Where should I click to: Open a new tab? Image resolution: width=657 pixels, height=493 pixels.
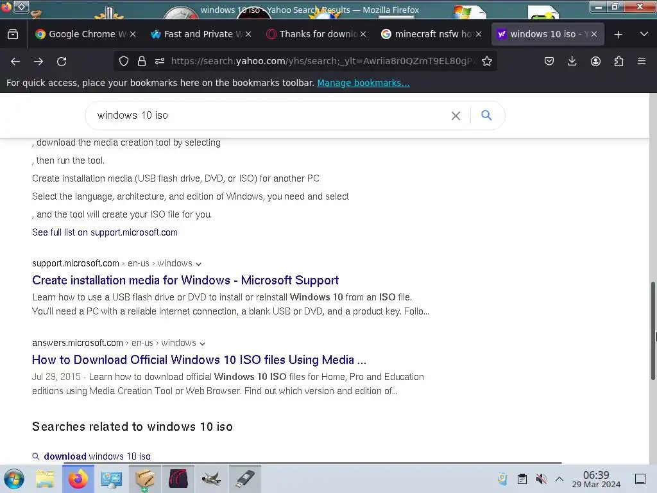coord(618,35)
